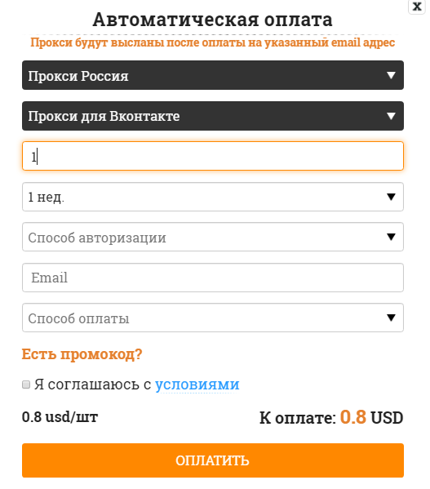The image size is (430, 489).
Task: Click into the Email field
Action: [213, 278]
